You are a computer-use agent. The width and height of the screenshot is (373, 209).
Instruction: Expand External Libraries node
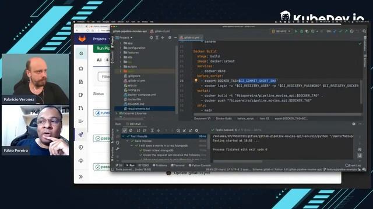click(x=117, y=113)
